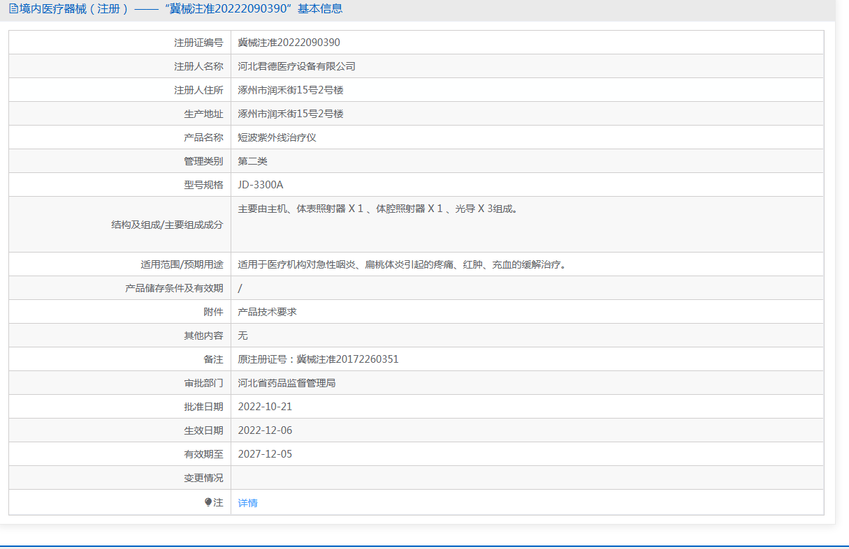Image resolution: width=849 pixels, height=549 pixels.
Task: Click the effective date 2022-12-06
Action: (x=266, y=430)
